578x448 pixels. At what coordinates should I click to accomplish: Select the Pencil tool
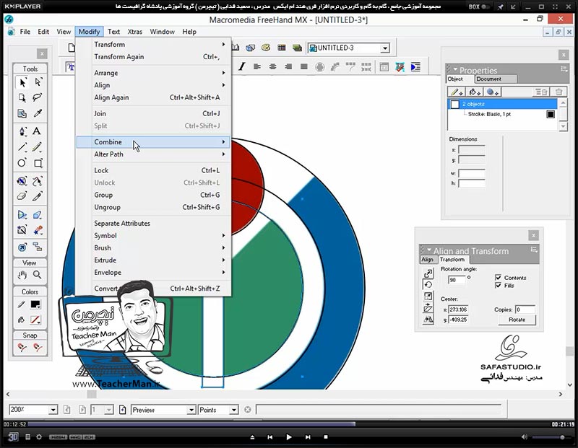tap(37, 147)
